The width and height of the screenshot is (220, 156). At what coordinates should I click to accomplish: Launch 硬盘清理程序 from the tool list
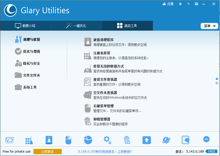click(115, 42)
